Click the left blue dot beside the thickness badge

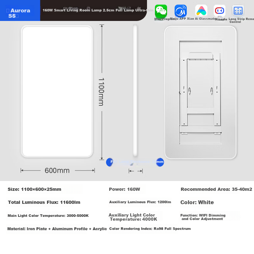click(110, 162)
